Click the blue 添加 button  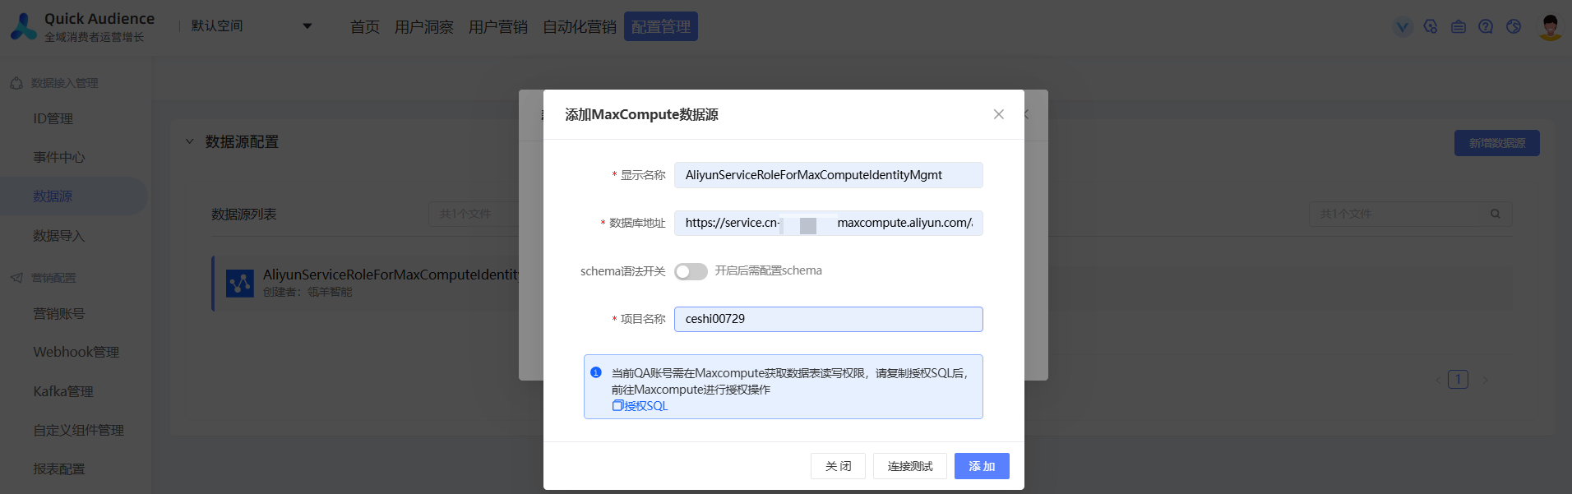tap(982, 466)
